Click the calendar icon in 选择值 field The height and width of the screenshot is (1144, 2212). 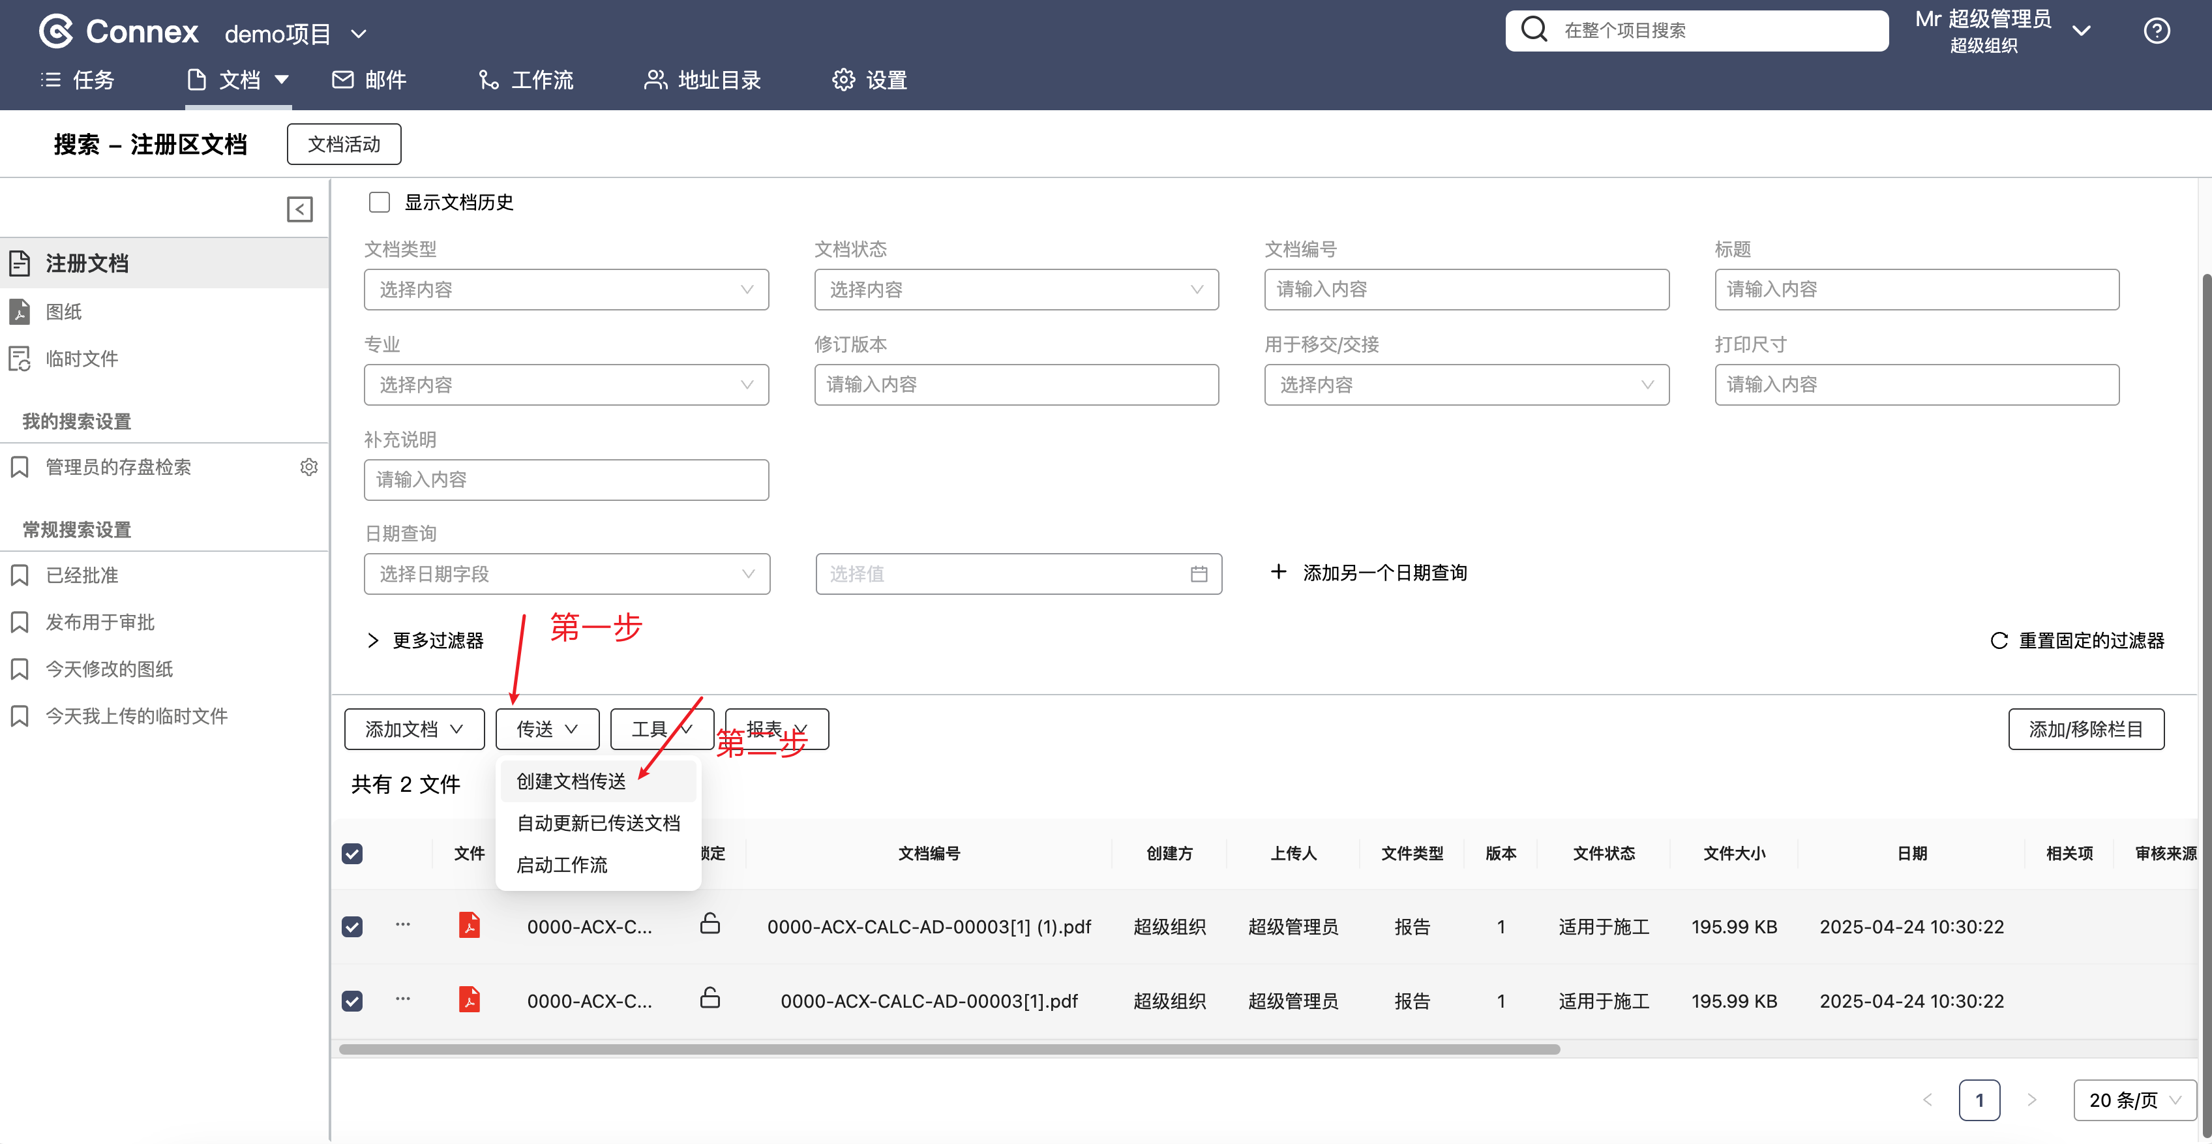coord(1199,574)
